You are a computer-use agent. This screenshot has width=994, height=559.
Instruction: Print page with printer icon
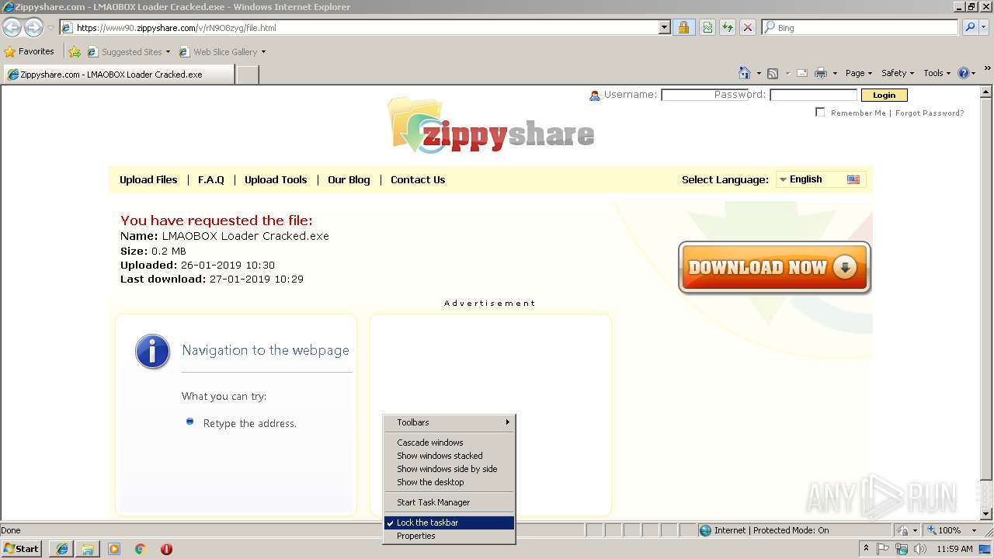[821, 73]
